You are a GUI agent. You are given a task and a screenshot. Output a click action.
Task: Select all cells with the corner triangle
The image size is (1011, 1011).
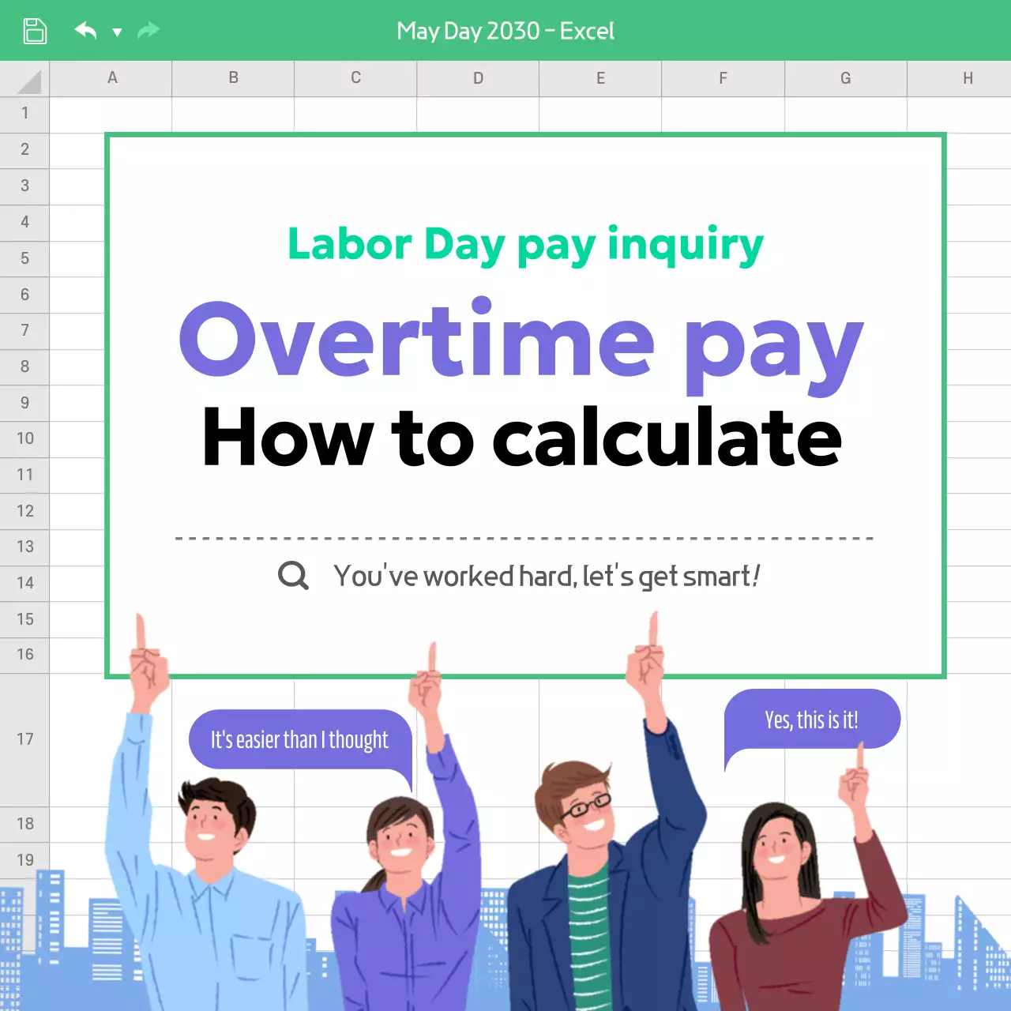tap(24, 78)
